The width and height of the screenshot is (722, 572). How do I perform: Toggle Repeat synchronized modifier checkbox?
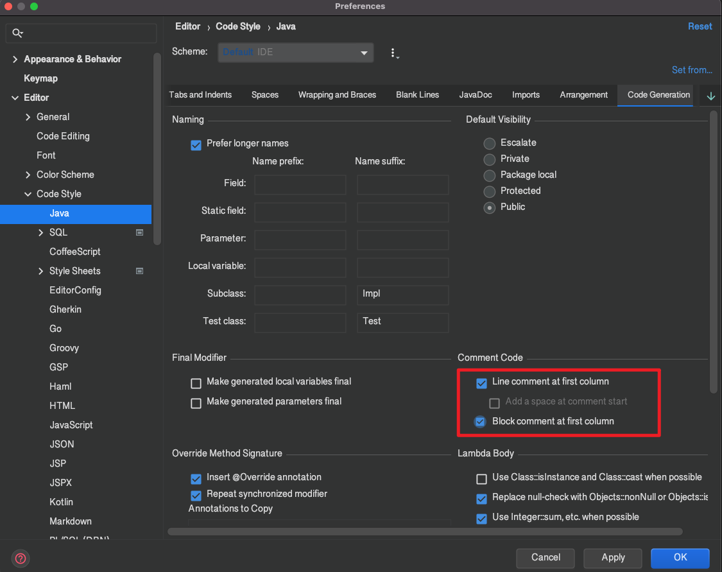pos(196,496)
